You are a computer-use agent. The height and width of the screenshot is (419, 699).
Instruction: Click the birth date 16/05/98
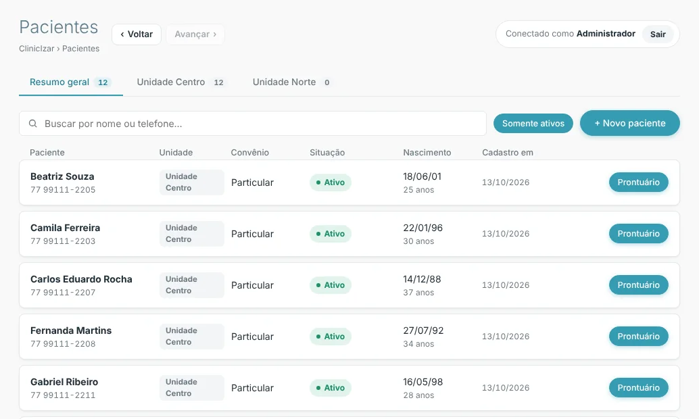(x=423, y=382)
